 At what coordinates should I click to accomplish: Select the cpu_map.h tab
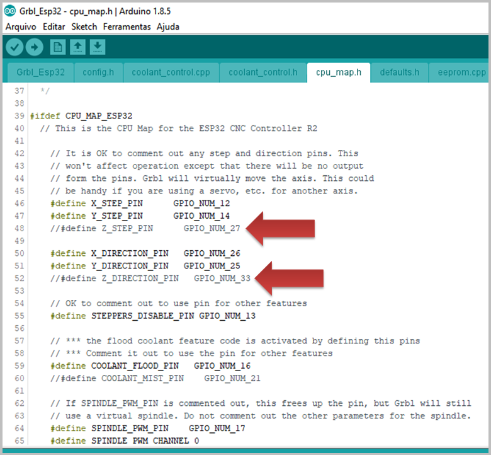pyautogui.click(x=339, y=72)
